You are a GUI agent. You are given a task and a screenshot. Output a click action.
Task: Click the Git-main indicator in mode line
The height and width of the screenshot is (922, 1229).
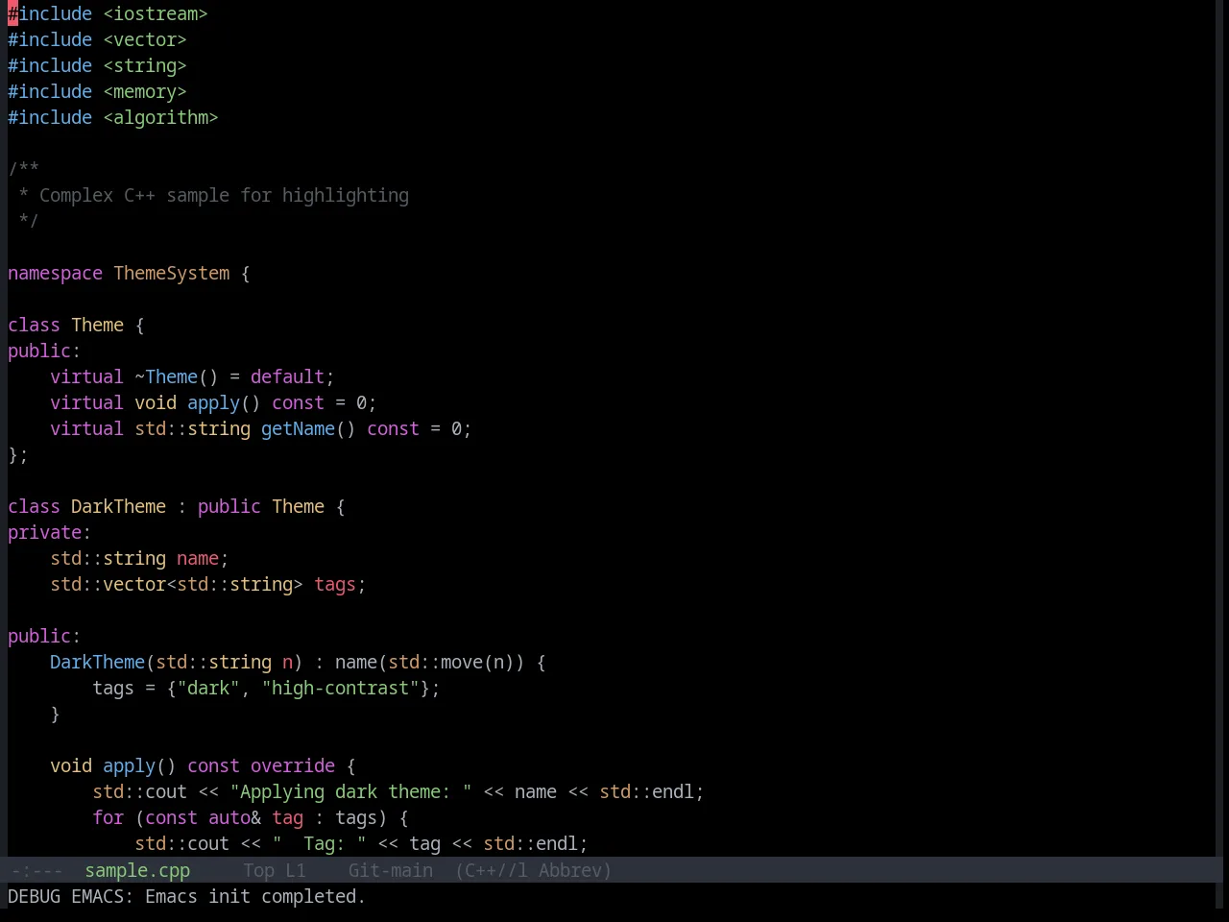(x=391, y=870)
